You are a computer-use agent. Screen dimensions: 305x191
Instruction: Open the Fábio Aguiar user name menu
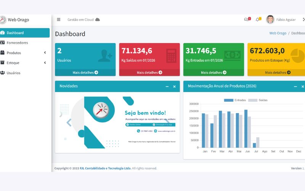[286, 19]
